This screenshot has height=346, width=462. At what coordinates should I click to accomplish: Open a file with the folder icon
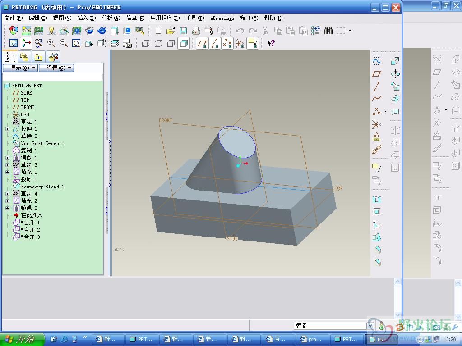[x=171, y=30]
